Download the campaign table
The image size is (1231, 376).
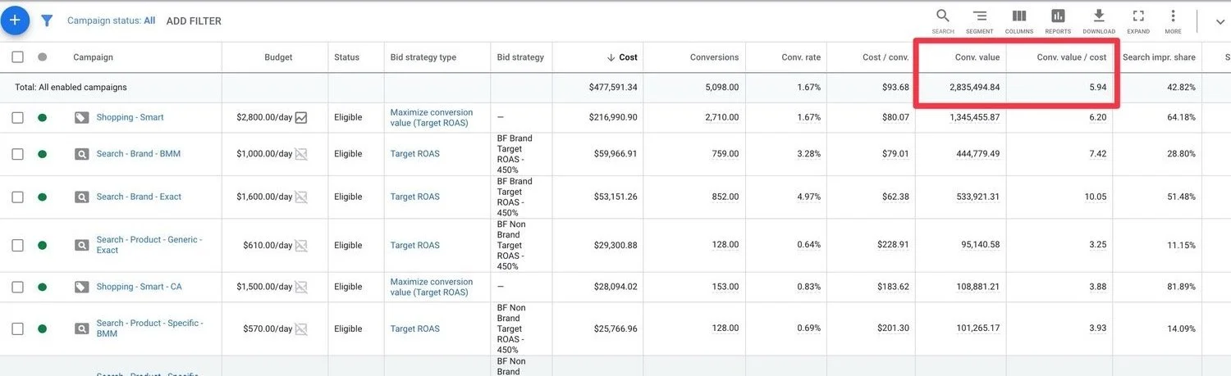click(1099, 20)
